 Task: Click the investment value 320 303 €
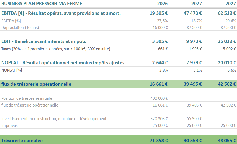coord(159,119)
